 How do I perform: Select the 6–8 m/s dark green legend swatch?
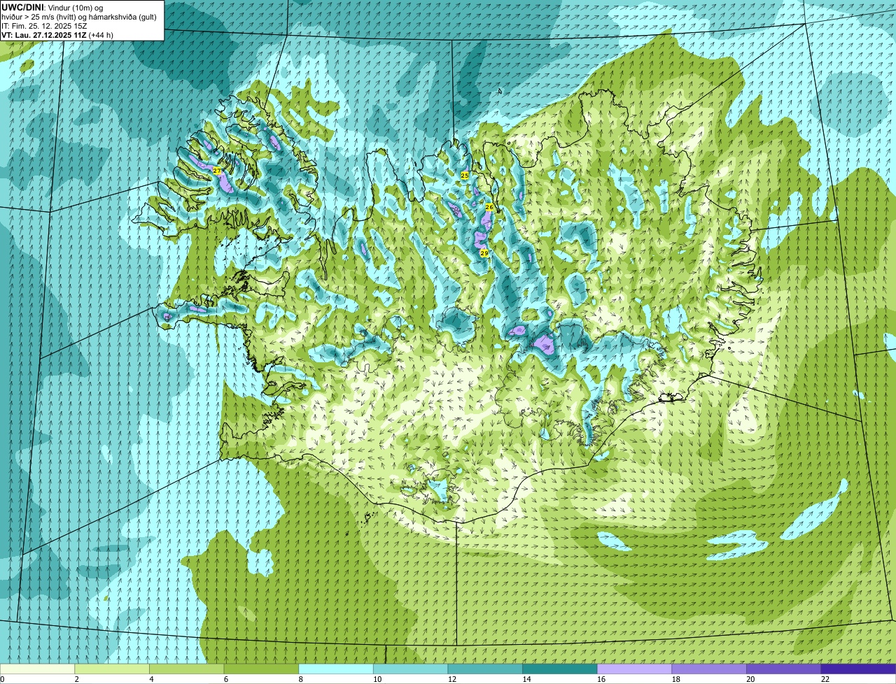261,669
